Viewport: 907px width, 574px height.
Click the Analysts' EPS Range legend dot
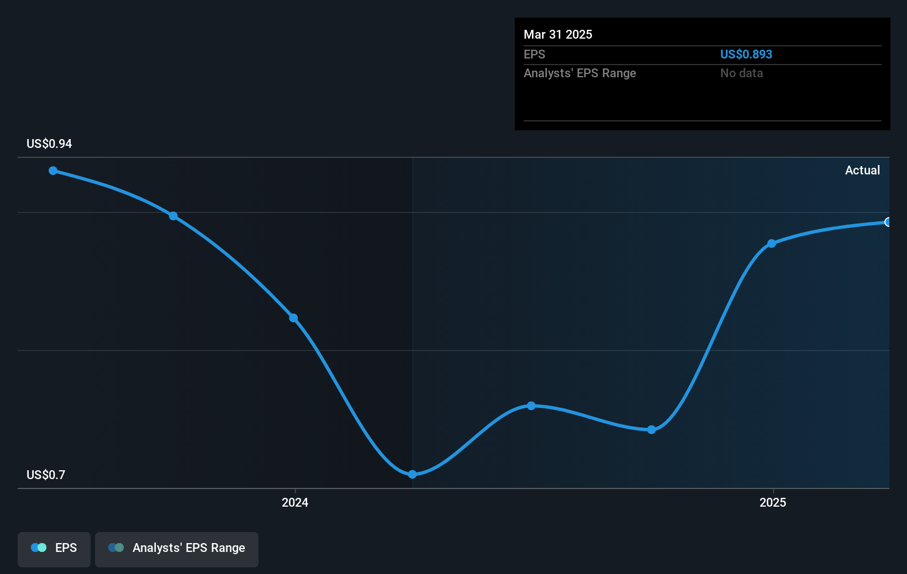116,548
